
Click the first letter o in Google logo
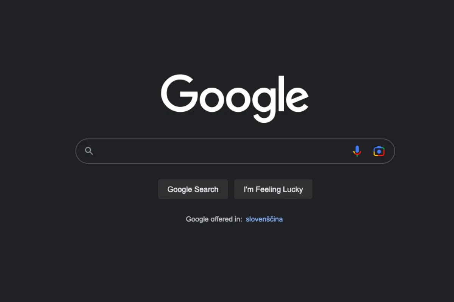tap(211, 99)
